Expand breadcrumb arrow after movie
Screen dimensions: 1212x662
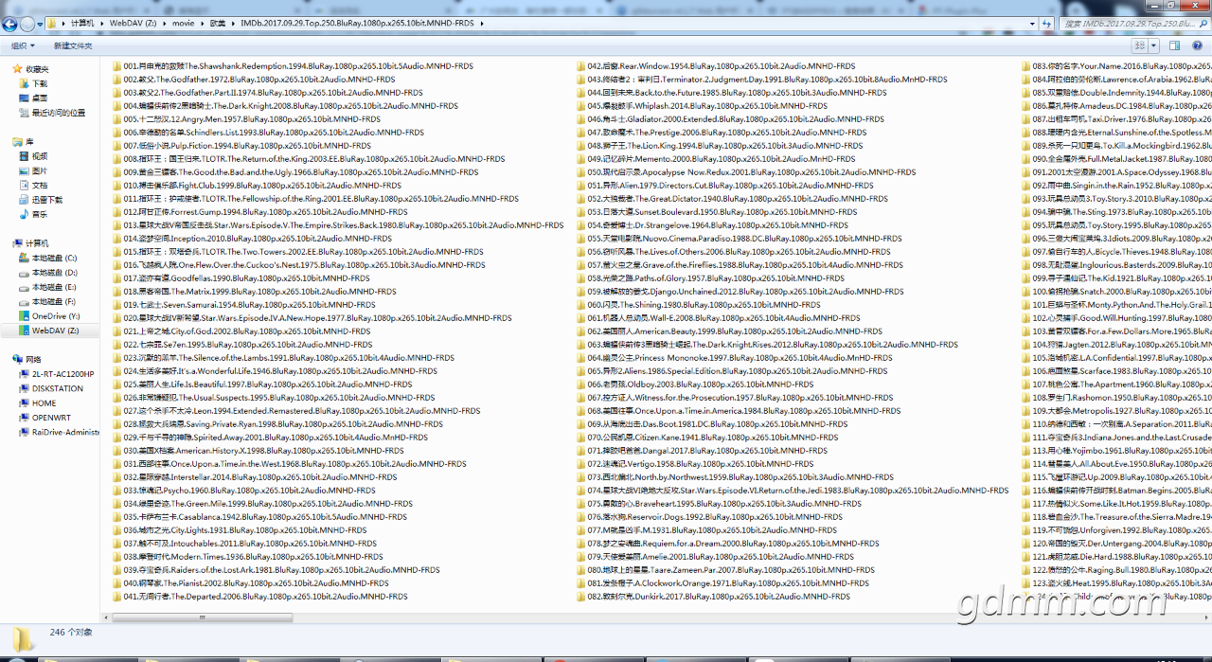[x=202, y=23]
